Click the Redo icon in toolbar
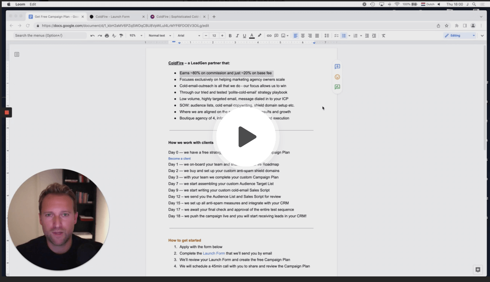The width and height of the screenshot is (490, 282). coord(99,36)
